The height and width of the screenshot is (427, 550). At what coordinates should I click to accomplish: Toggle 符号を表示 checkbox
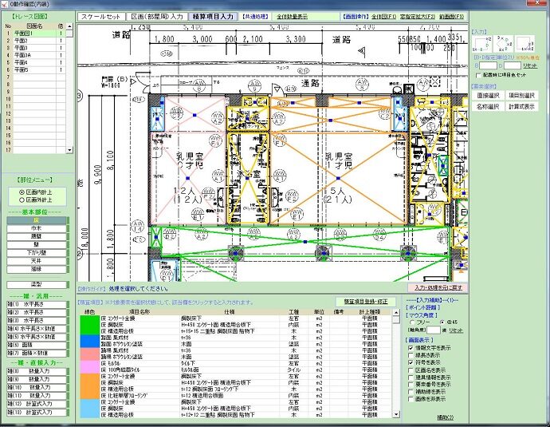(x=411, y=362)
